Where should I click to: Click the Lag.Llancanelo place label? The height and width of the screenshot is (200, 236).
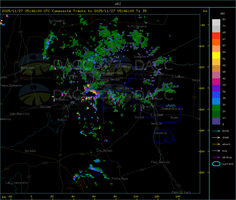(17, 183)
